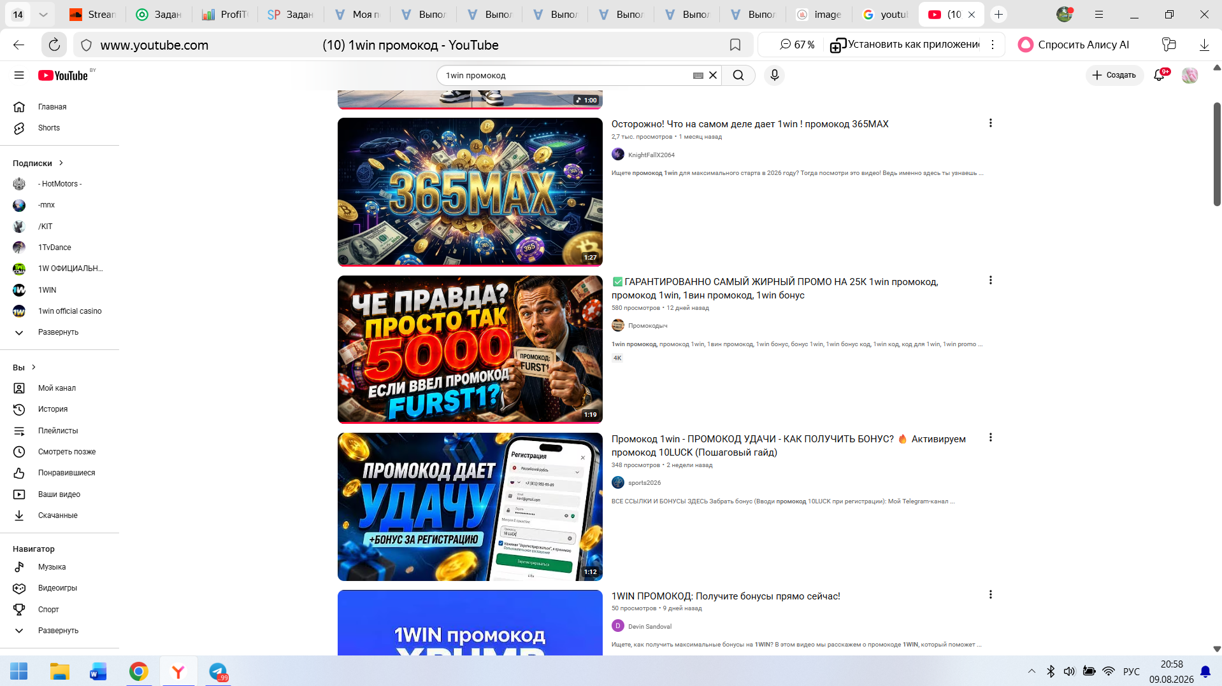This screenshot has height=686, width=1222.
Task: Open the Вы section header
Action: point(24,367)
